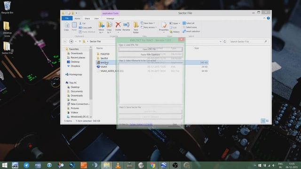Viewport: 301px width, 169px height.
Task: Click the Forward navigation arrow
Action: pyautogui.click(x=71, y=41)
